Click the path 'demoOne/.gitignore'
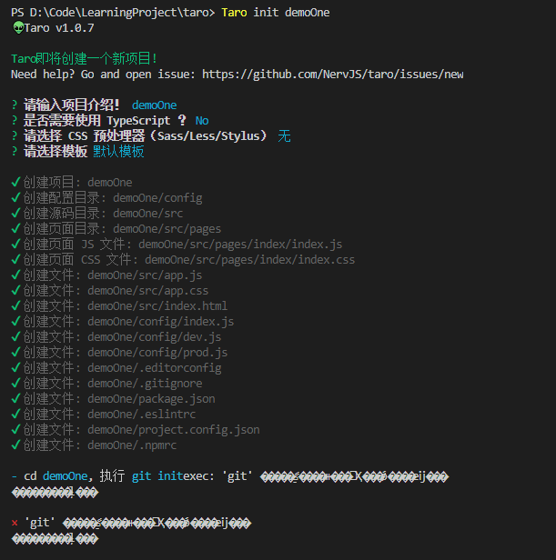This screenshot has width=556, height=560. tap(146, 384)
